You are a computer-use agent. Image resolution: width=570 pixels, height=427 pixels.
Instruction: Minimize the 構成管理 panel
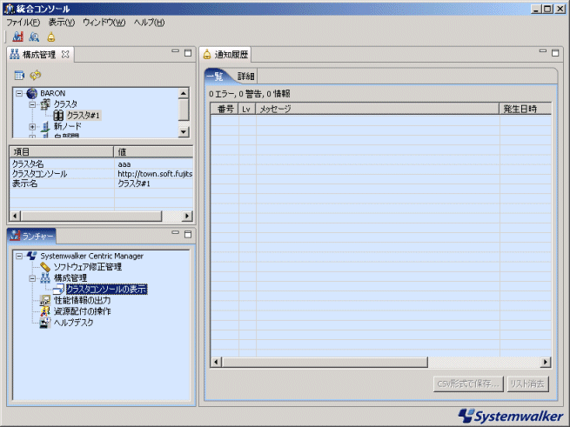(x=175, y=51)
